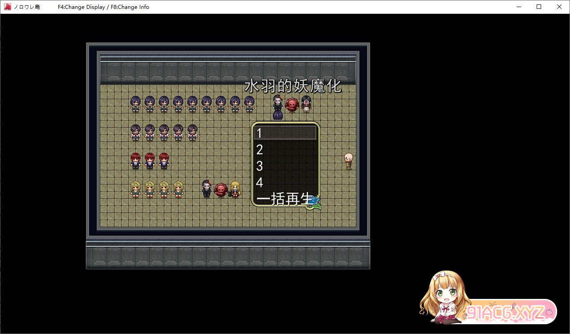This screenshot has width=570, height=334.
Task: Click the masked black-haired ghost girl sprite
Action: tap(306, 103)
